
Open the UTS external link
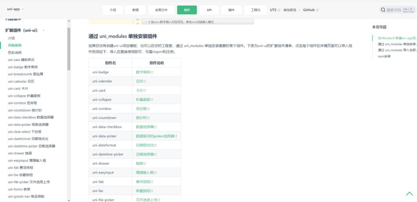275,10
